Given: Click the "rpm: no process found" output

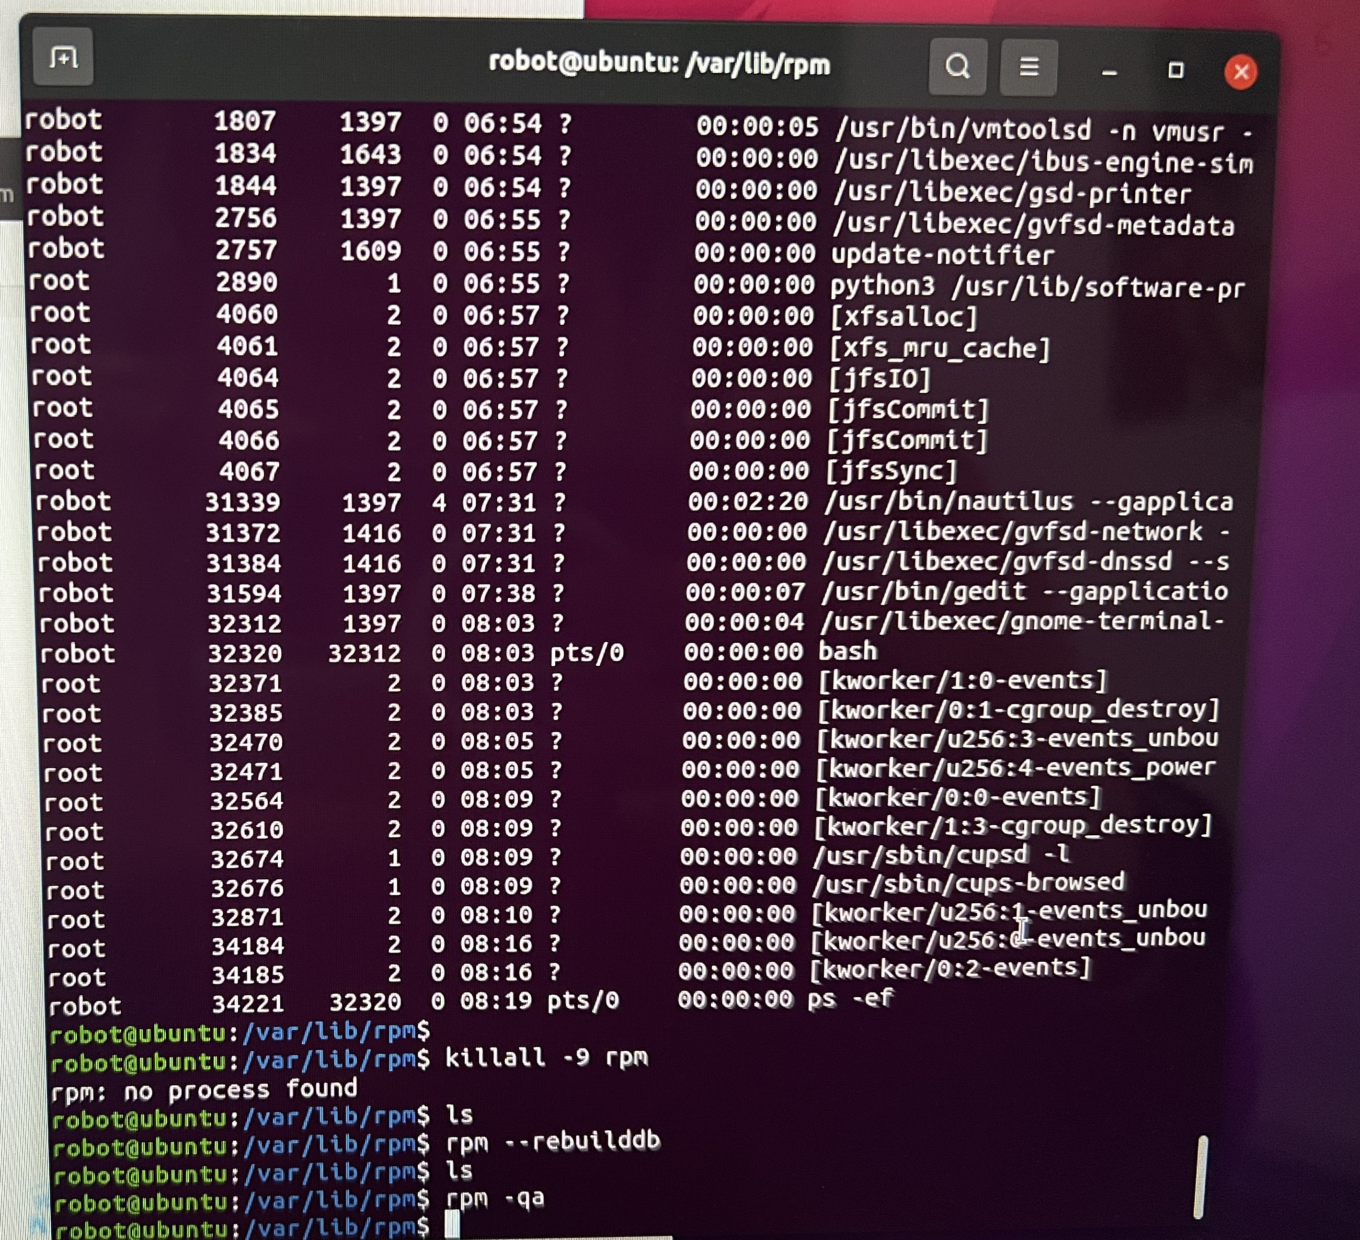Looking at the screenshot, I should 204,1090.
